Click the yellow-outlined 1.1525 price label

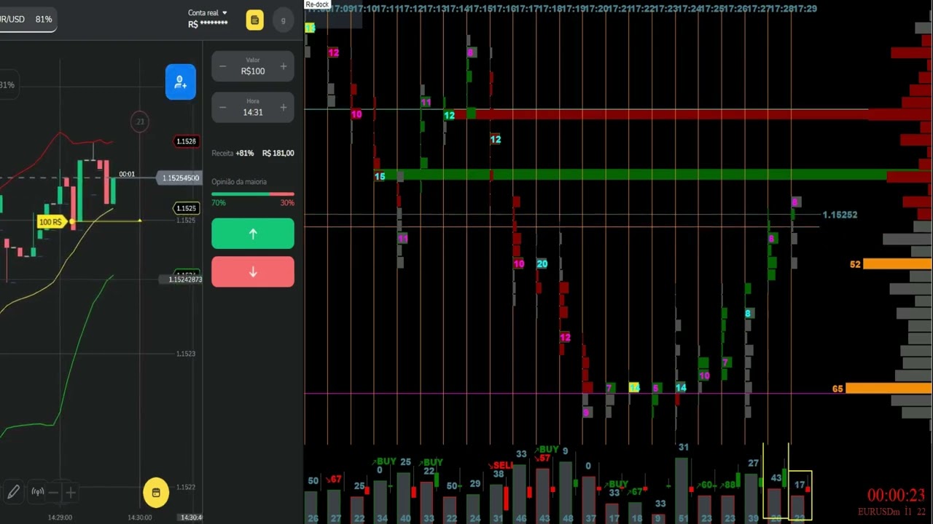click(186, 208)
